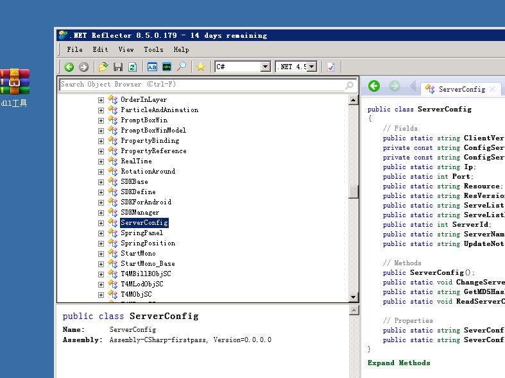505x378 pixels.
Task: Expand the OrderInLayer tree node
Action: pos(101,100)
